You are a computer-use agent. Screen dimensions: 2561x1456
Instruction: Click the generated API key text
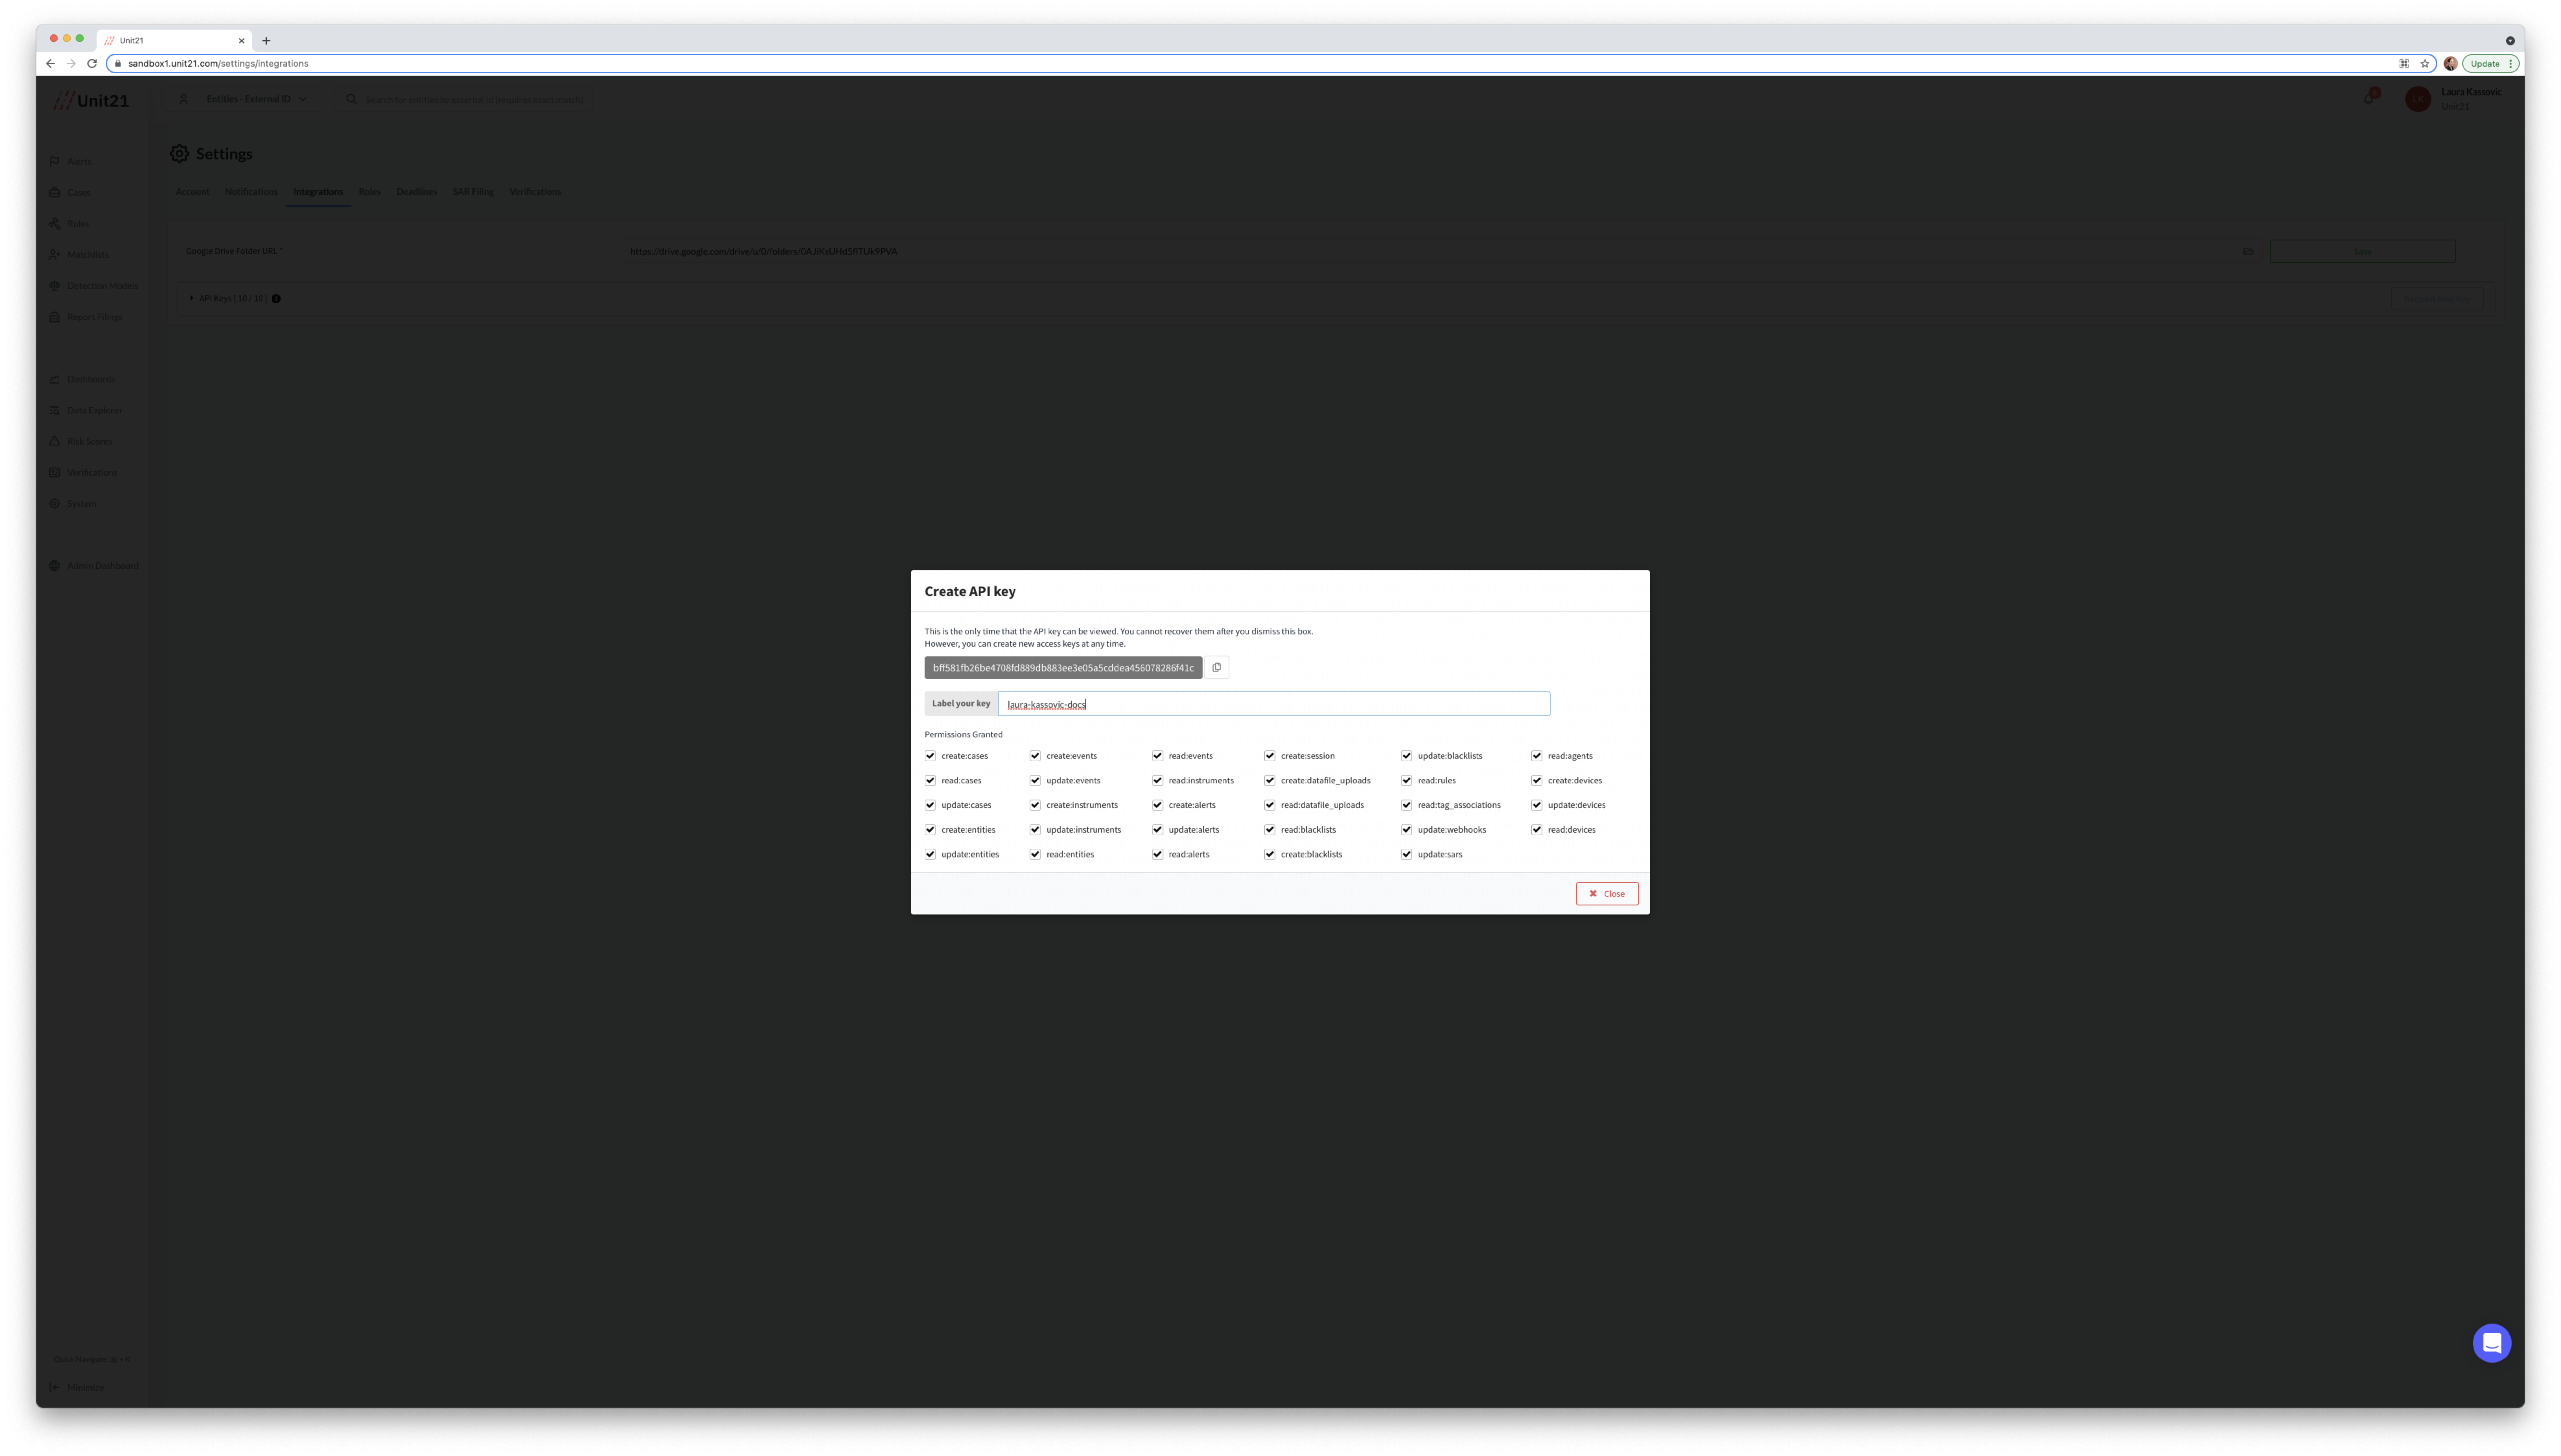click(1063, 668)
